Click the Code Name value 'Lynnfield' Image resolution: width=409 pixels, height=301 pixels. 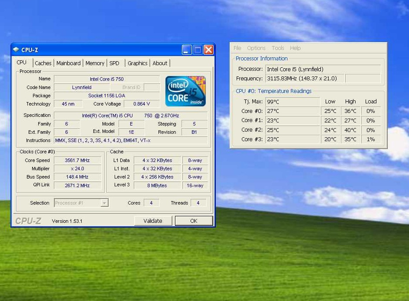pos(82,87)
